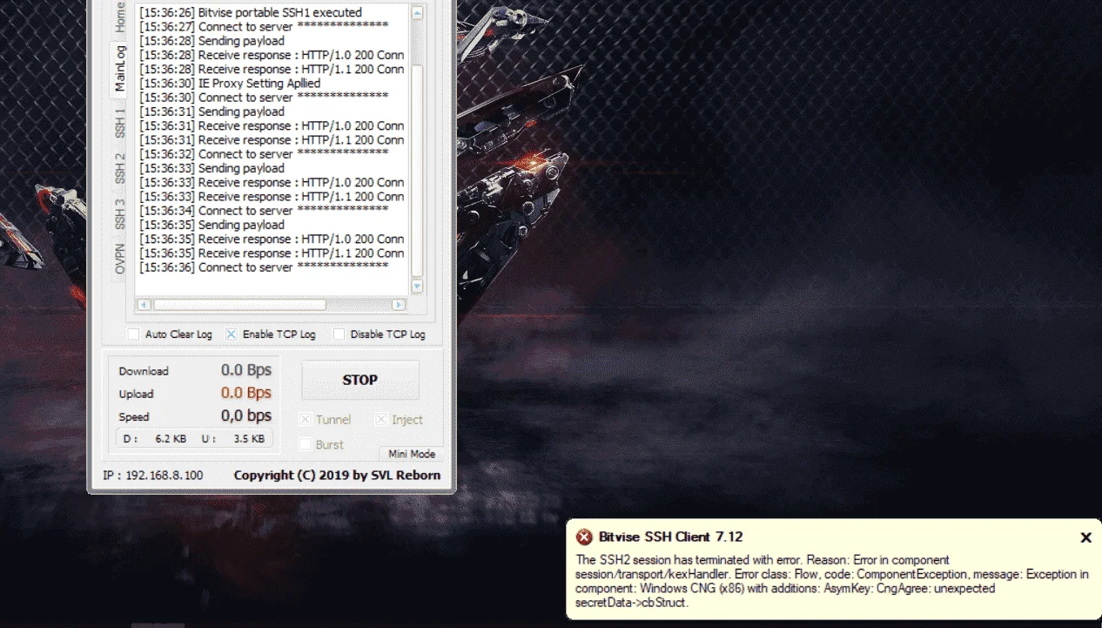Image resolution: width=1102 pixels, height=628 pixels.
Task: Enable the Burst checkbox
Action: pyautogui.click(x=305, y=444)
